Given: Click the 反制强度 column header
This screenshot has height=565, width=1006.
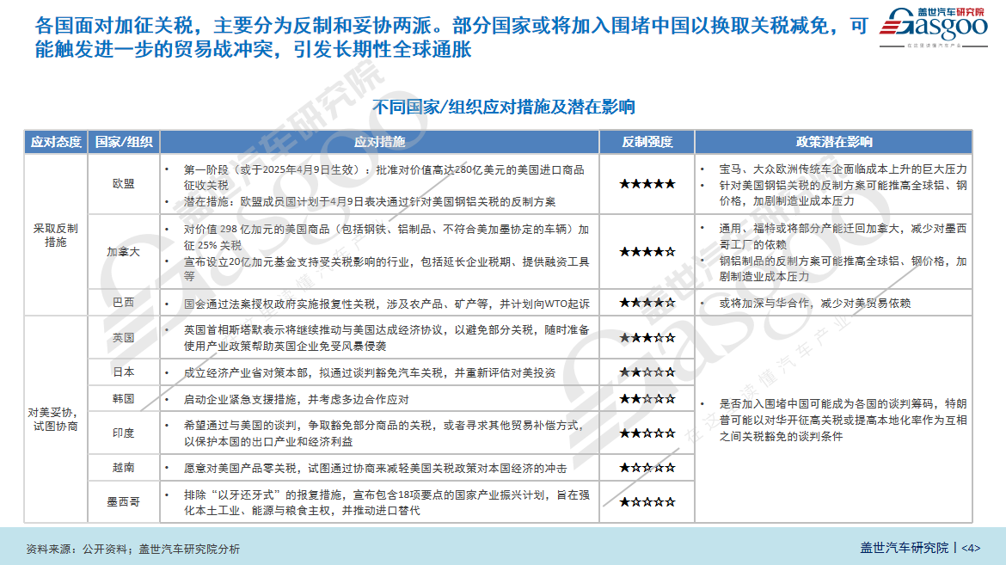Looking at the screenshot, I should 647,142.
